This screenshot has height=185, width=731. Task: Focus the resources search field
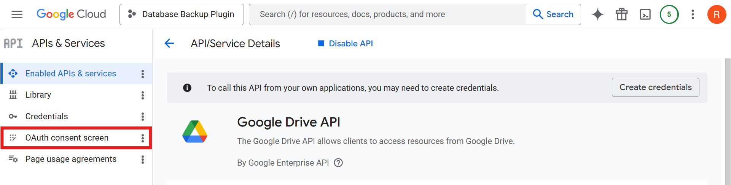click(x=387, y=14)
